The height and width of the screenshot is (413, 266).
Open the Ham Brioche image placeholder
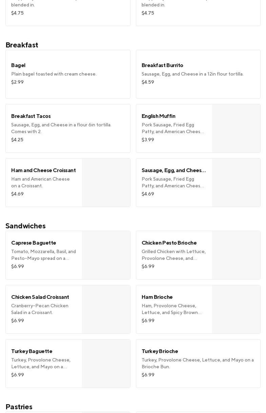point(236,309)
